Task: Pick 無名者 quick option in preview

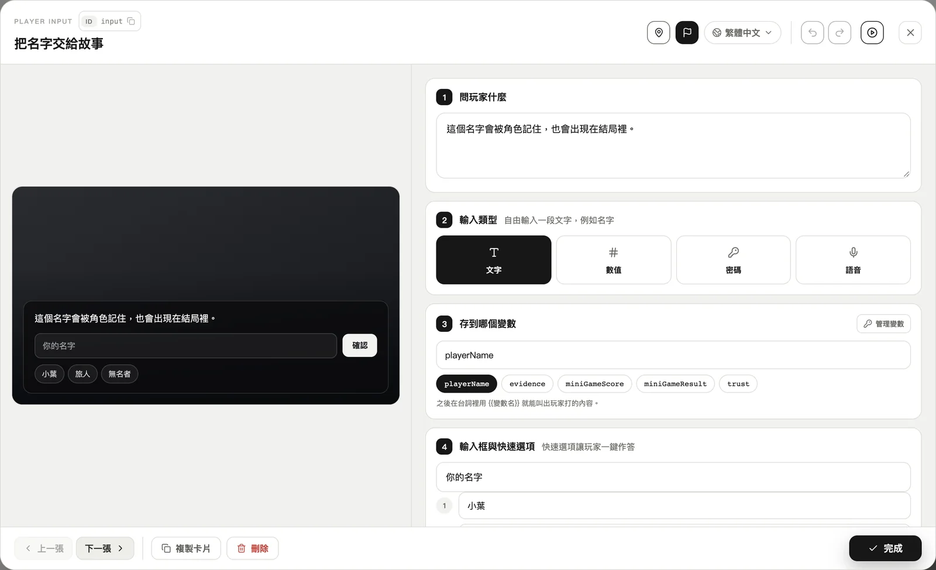Action: (119, 374)
